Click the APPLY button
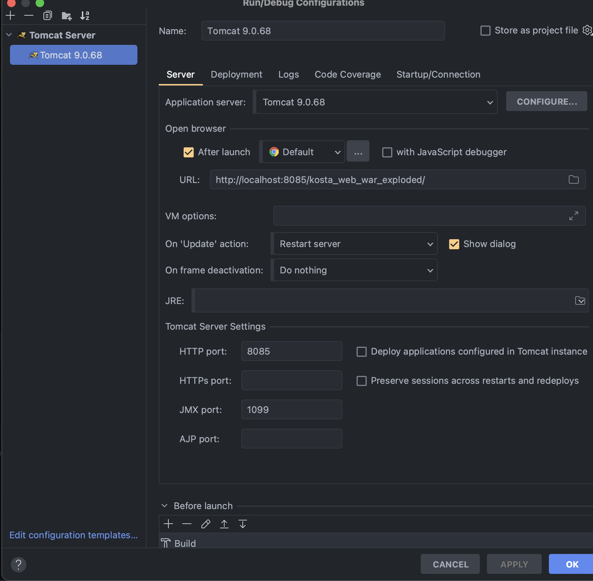Image resolution: width=593 pixels, height=581 pixels. pyautogui.click(x=514, y=564)
